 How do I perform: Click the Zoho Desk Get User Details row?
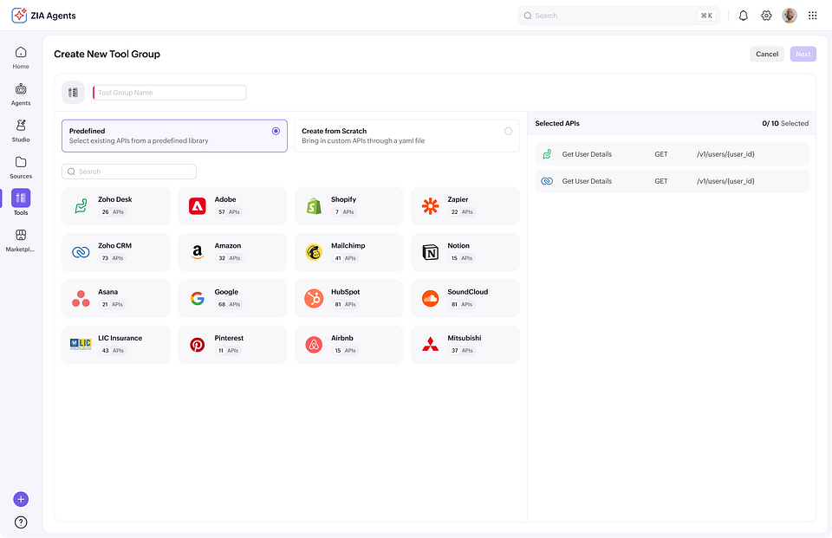point(672,154)
